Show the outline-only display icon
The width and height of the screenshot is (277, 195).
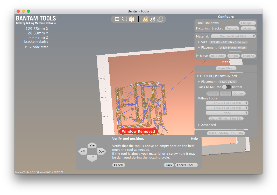(x=160, y=19)
